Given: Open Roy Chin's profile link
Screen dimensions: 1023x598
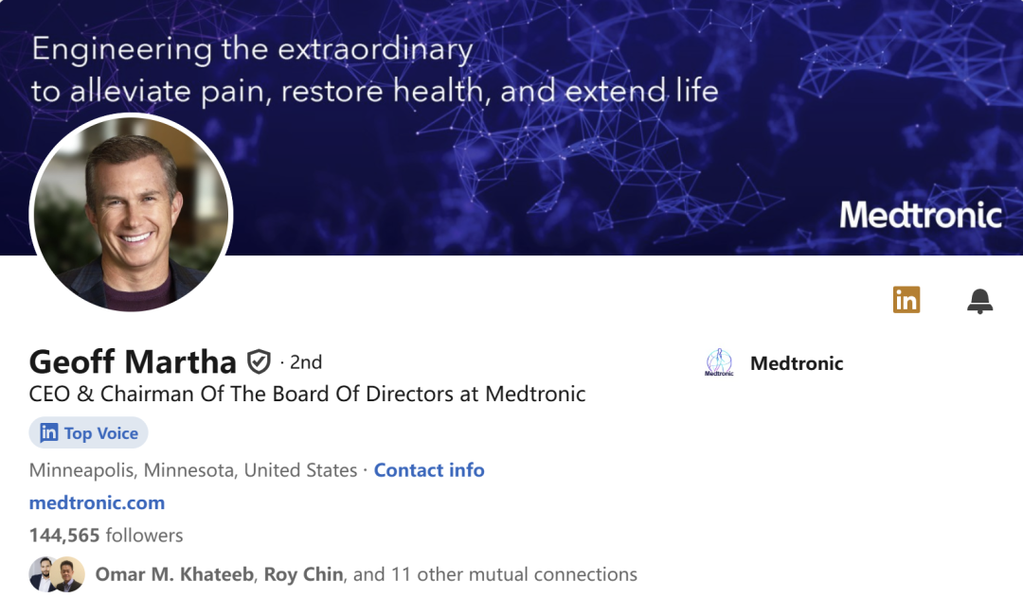Looking at the screenshot, I should (303, 574).
